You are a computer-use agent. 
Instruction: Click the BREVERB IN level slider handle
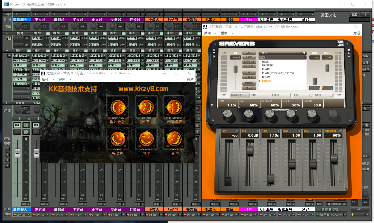click(x=236, y=69)
